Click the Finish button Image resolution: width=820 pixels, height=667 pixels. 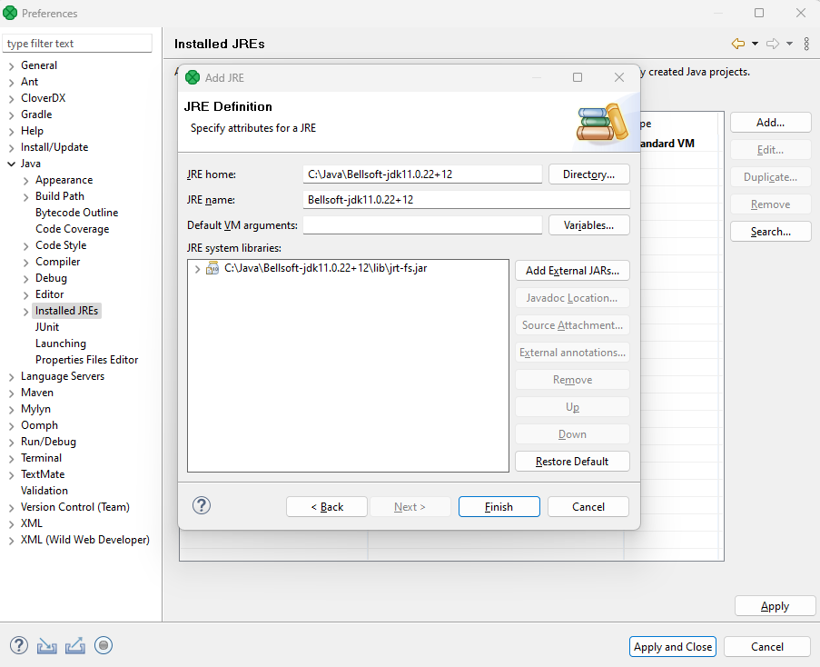[499, 507]
